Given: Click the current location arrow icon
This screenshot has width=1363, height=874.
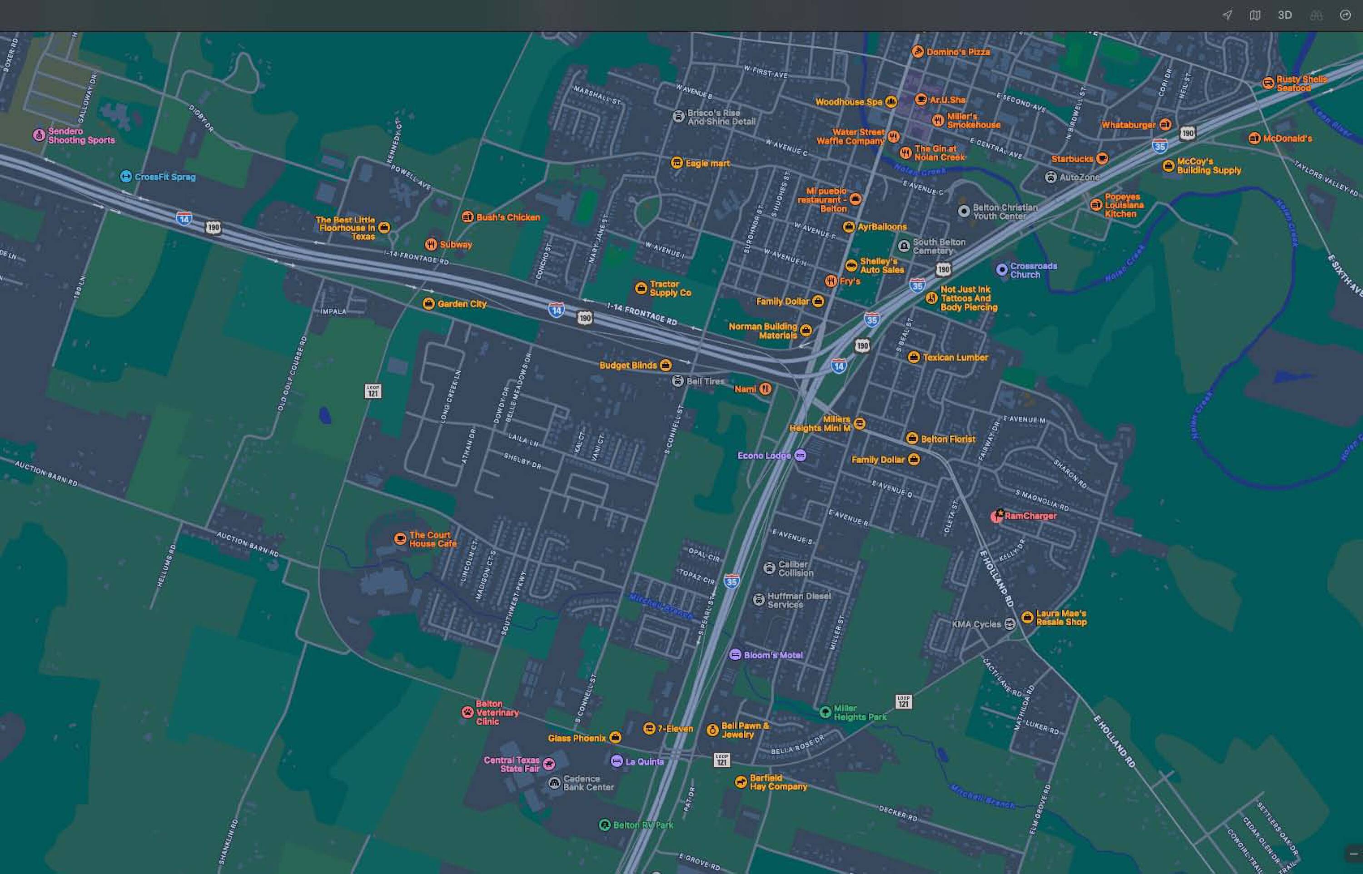Looking at the screenshot, I should point(1227,15).
